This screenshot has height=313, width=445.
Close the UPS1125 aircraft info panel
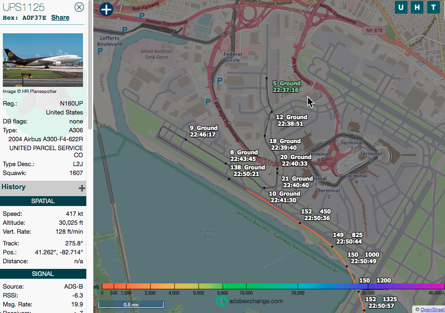click(x=79, y=7)
